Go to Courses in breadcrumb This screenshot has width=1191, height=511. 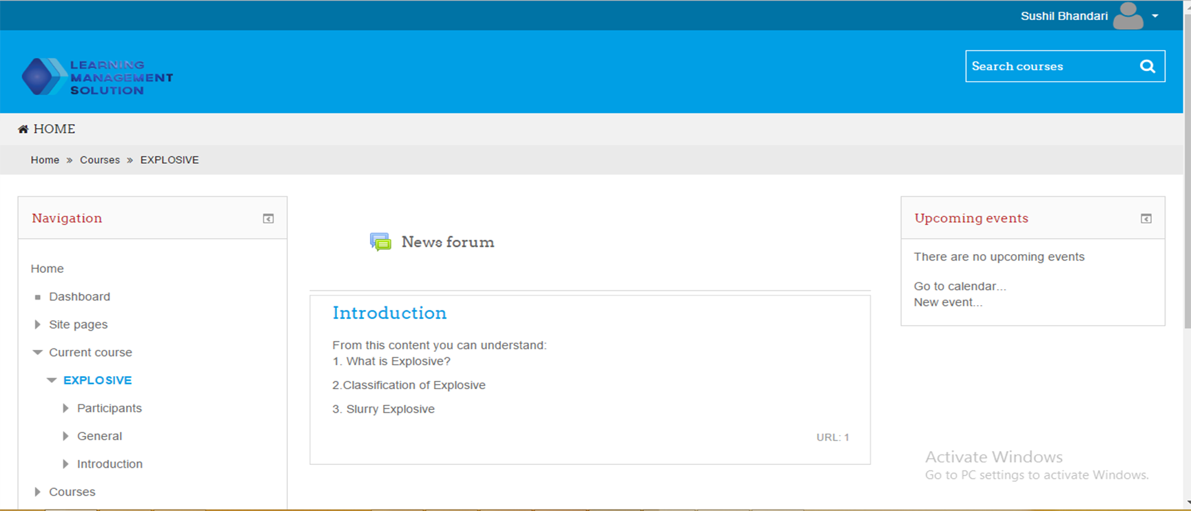click(100, 160)
